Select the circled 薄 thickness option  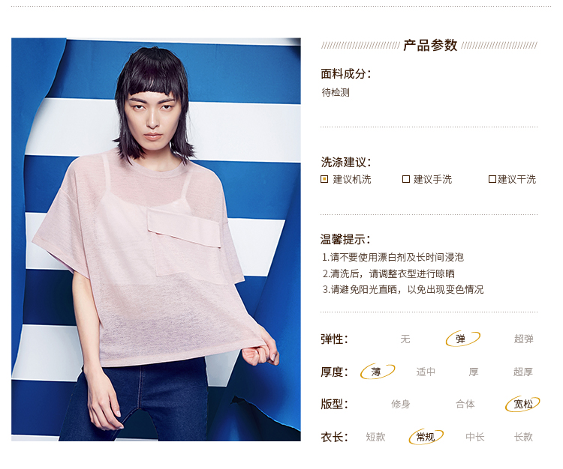pos(378,372)
